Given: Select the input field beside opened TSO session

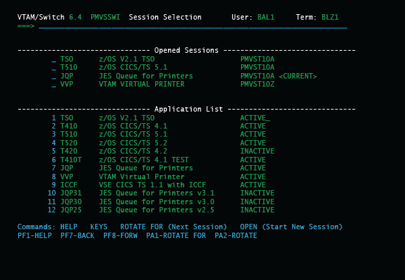Looking at the screenshot, I should pos(54,60).
